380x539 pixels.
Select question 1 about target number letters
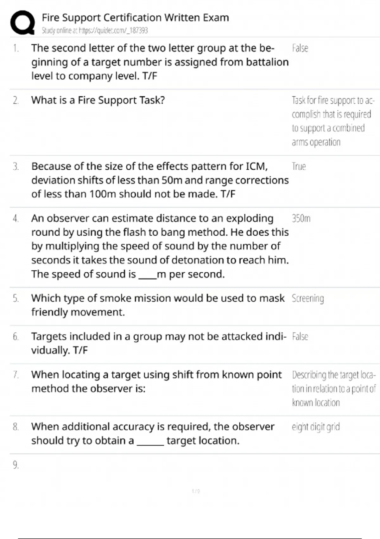tap(160, 62)
